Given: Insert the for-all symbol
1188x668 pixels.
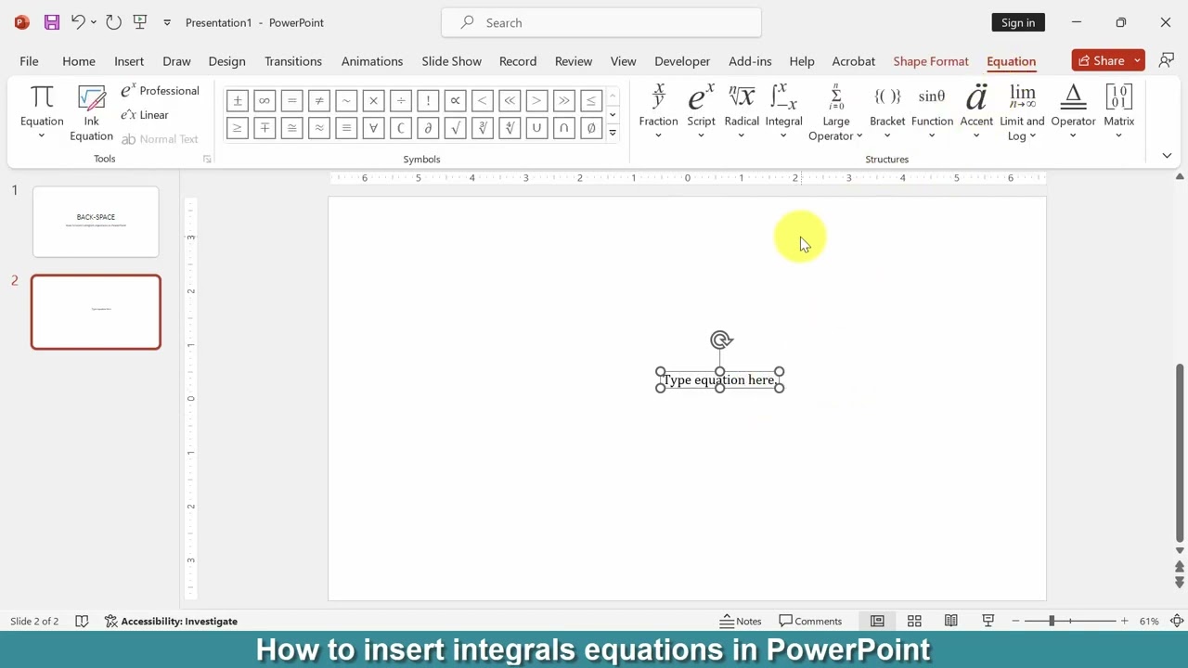Looking at the screenshot, I should 373,128.
